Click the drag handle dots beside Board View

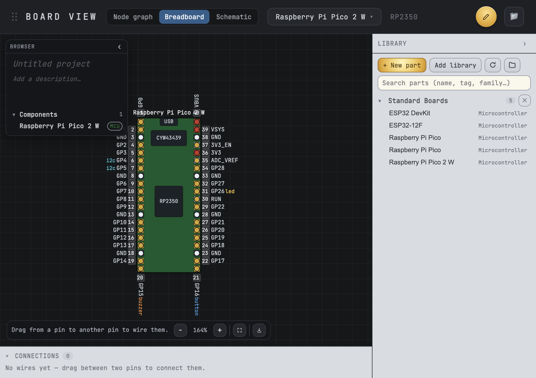click(14, 17)
